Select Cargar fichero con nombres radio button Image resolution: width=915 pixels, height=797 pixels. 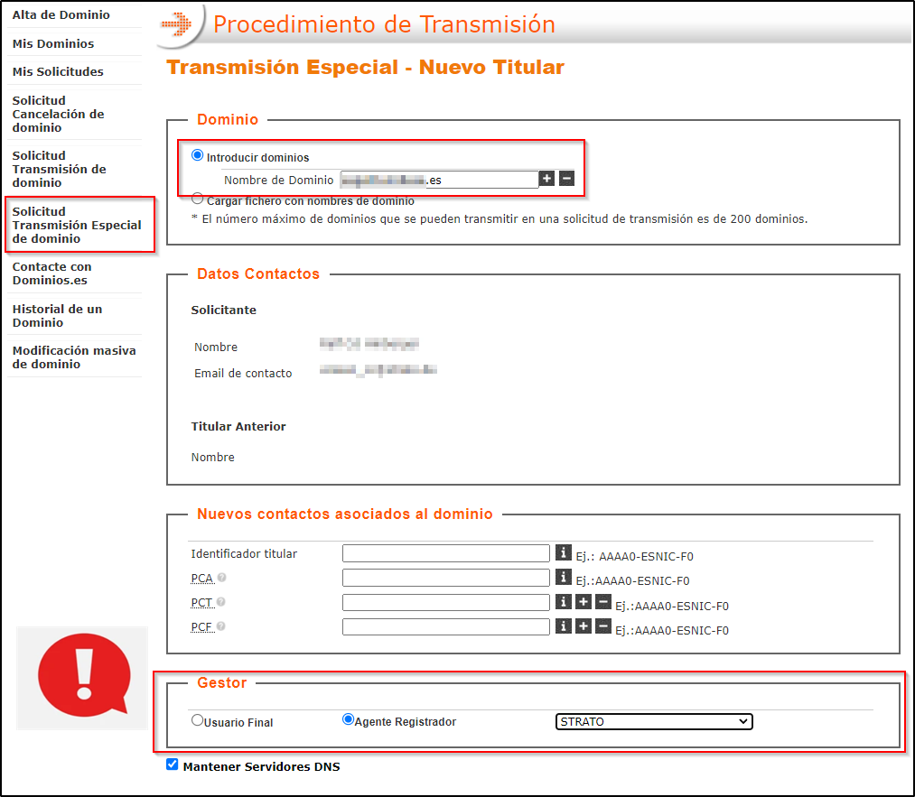(198, 199)
